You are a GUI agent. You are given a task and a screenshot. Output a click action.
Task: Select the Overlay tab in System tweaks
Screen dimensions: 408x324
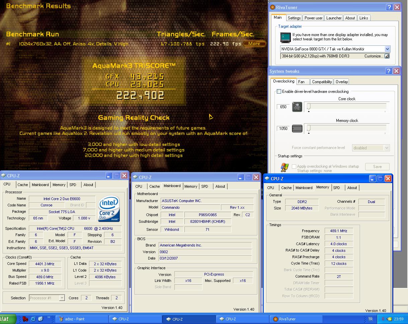(342, 82)
